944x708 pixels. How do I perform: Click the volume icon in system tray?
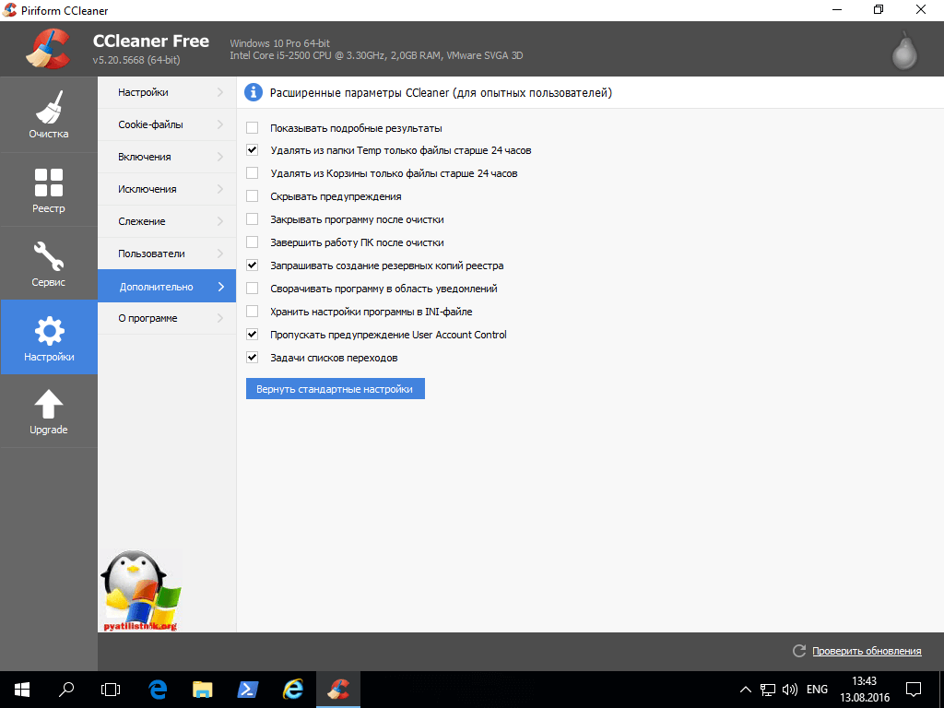pyautogui.click(x=789, y=689)
